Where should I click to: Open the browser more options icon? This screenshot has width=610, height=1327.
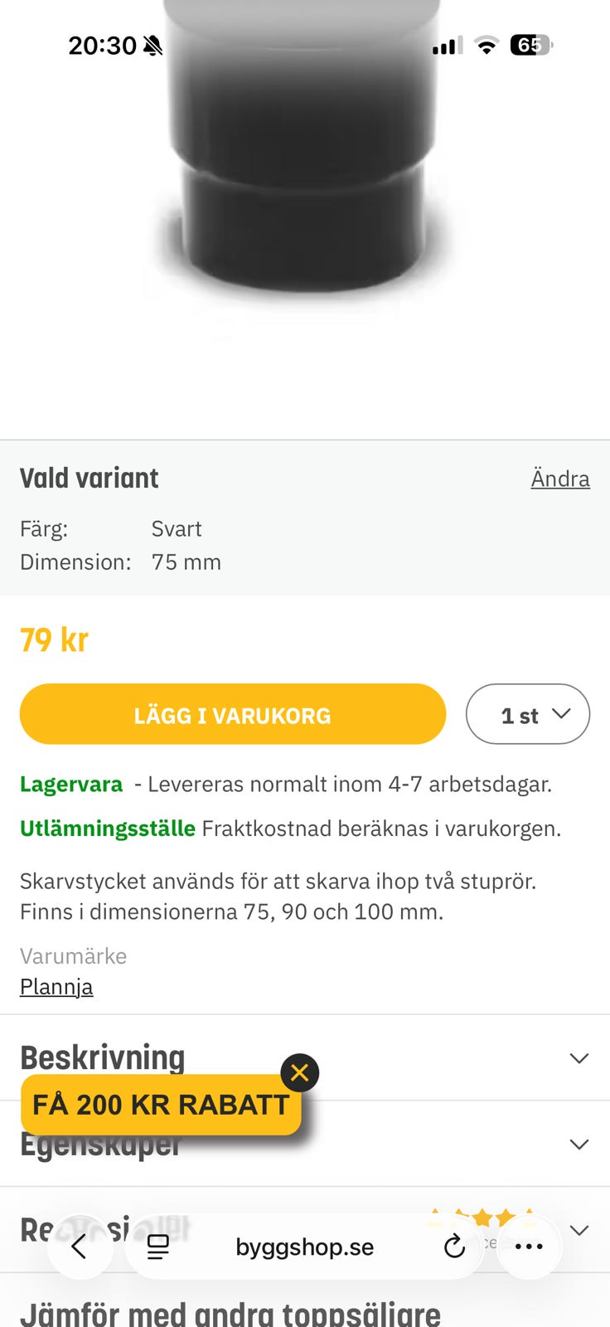[x=529, y=1246]
